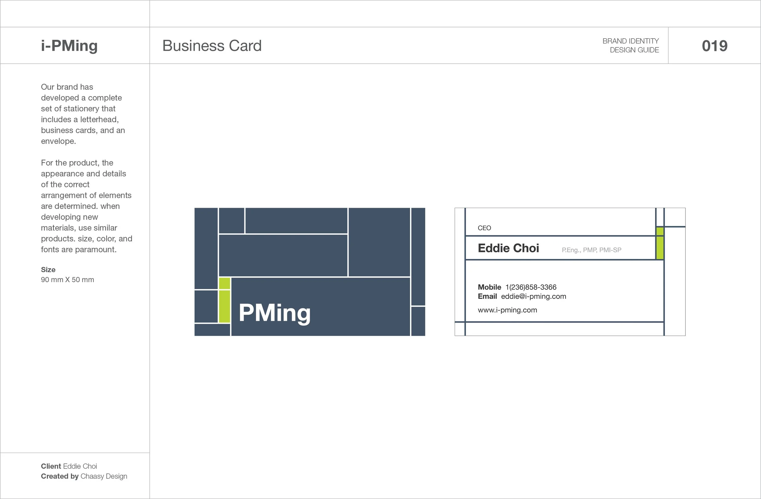The width and height of the screenshot is (761, 499).
Task: Click the dark front business card thumbnail
Action: (310, 272)
